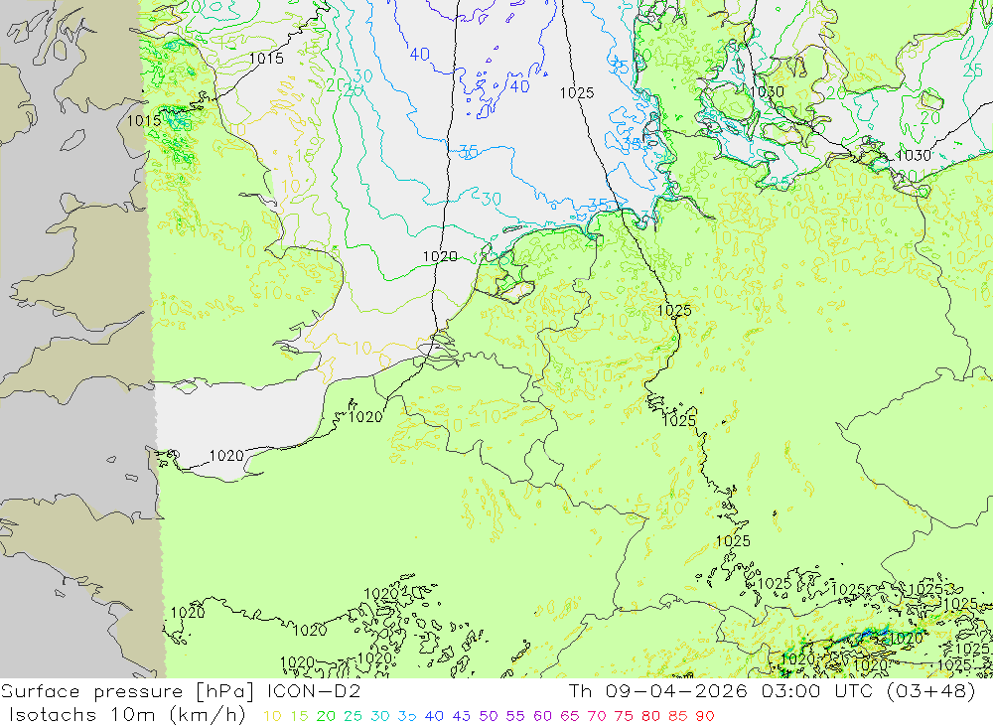Image resolution: width=993 pixels, height=728 pixels.
Task: Select the '70' value in the bottom legend
Action: click(x=597, y=716)
